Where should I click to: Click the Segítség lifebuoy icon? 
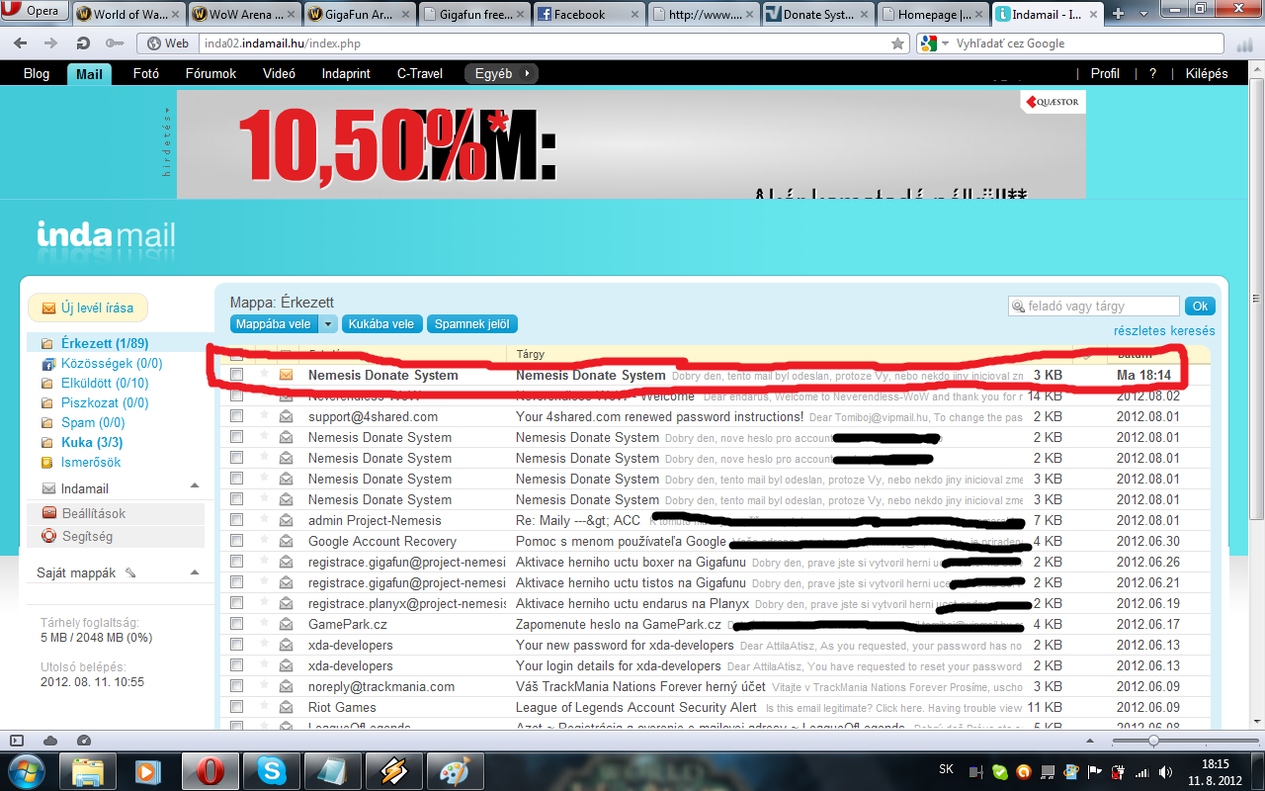point(49,536)
